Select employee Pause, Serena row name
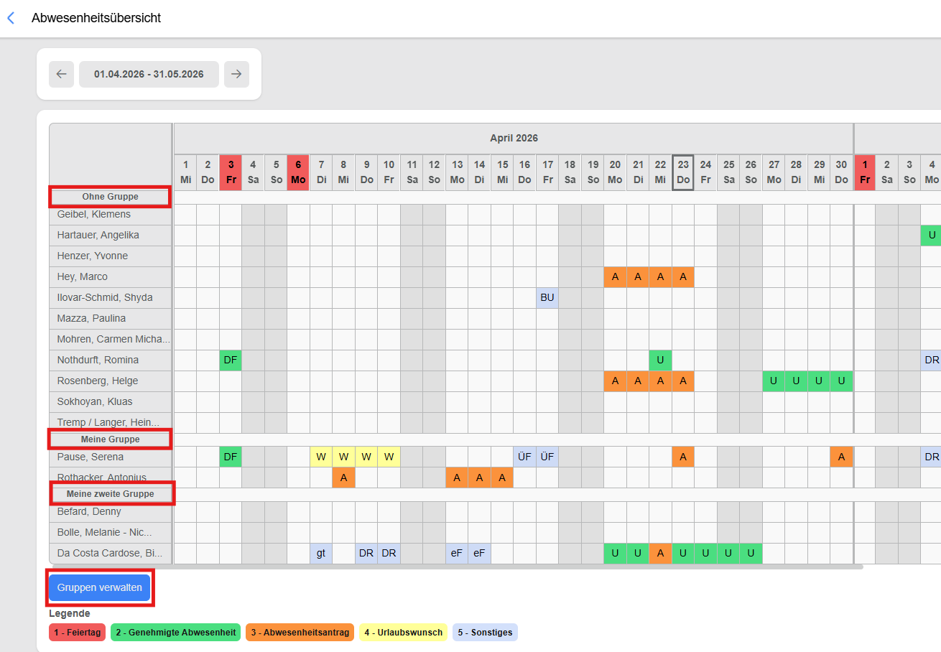 click(91, 457)
